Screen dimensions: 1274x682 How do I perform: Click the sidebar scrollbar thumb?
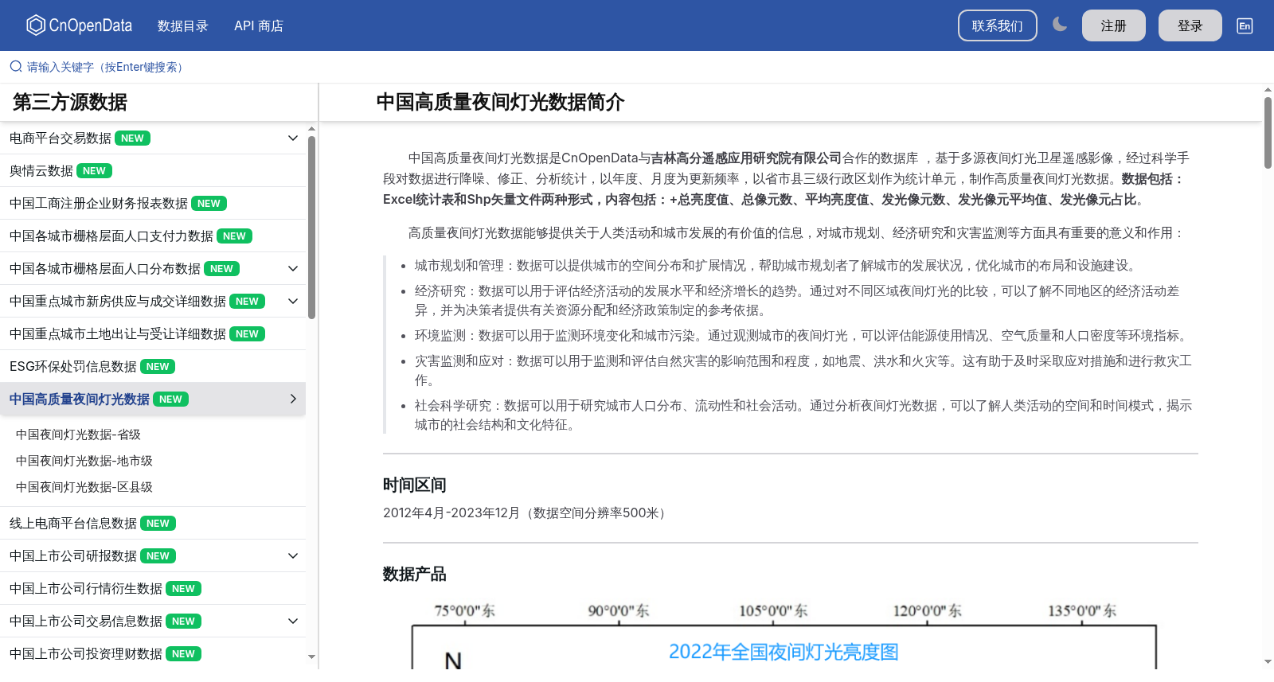312,227
